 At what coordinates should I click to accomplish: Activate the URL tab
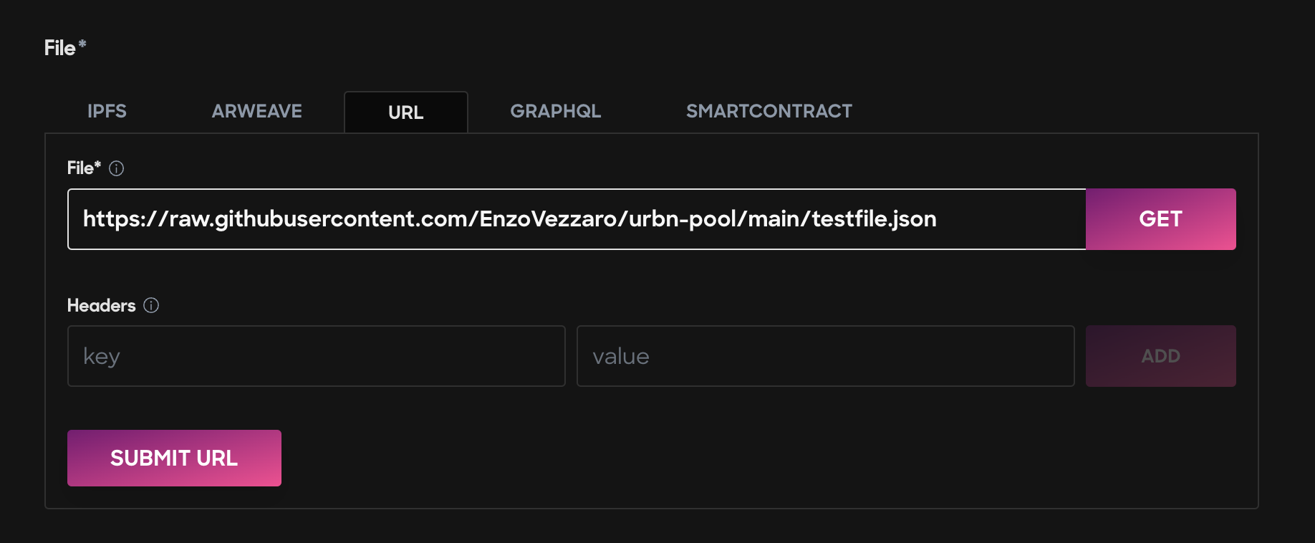(x=406, y=112)
